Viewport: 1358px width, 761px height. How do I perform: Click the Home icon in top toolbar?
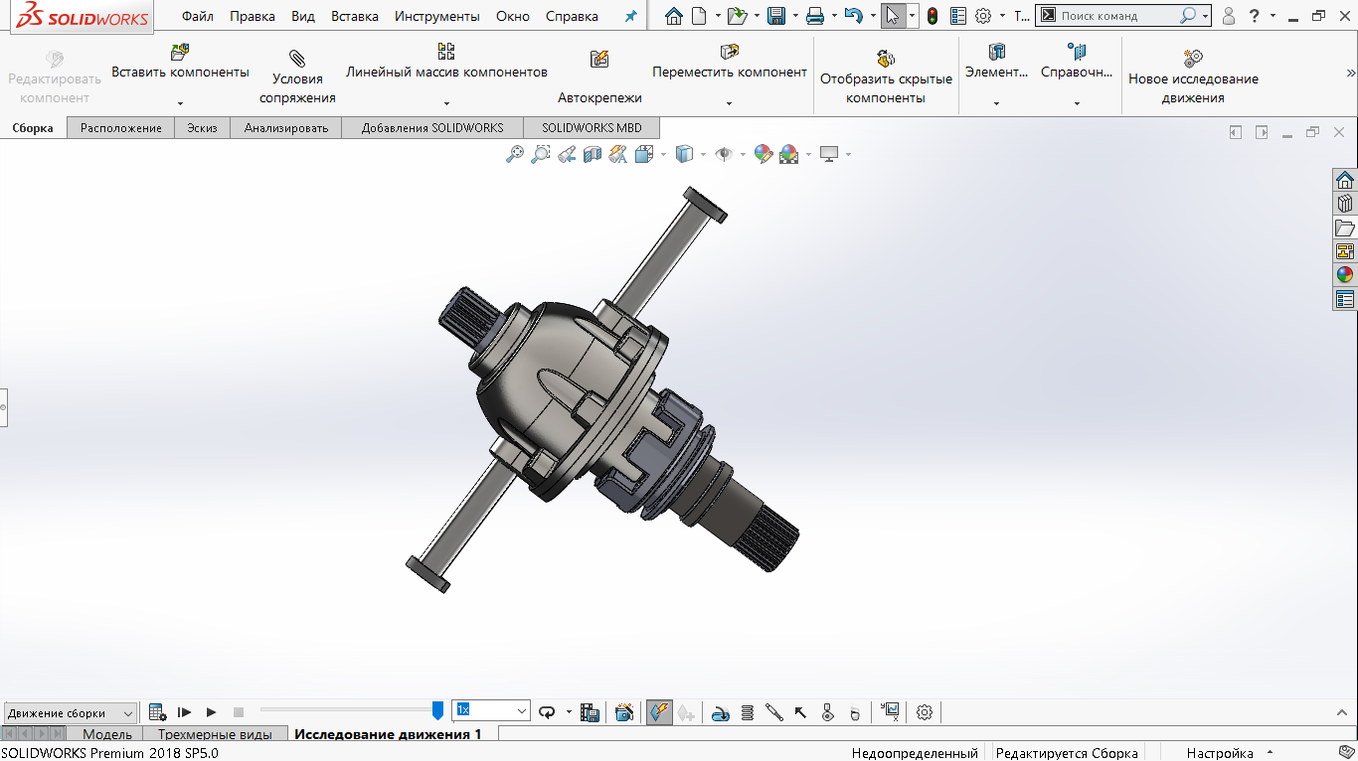click(x=674, y=16)
